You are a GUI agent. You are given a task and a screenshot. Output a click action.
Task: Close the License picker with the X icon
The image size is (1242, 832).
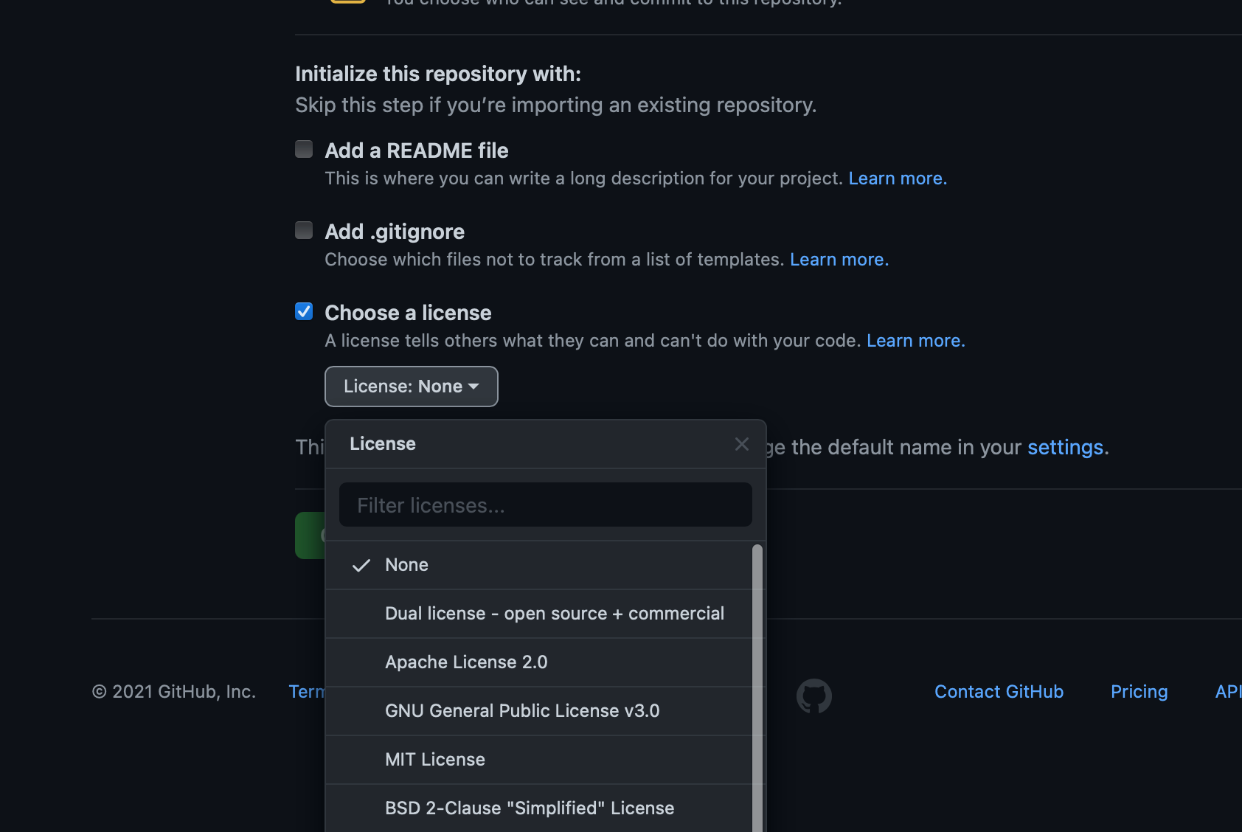point(741,443)
